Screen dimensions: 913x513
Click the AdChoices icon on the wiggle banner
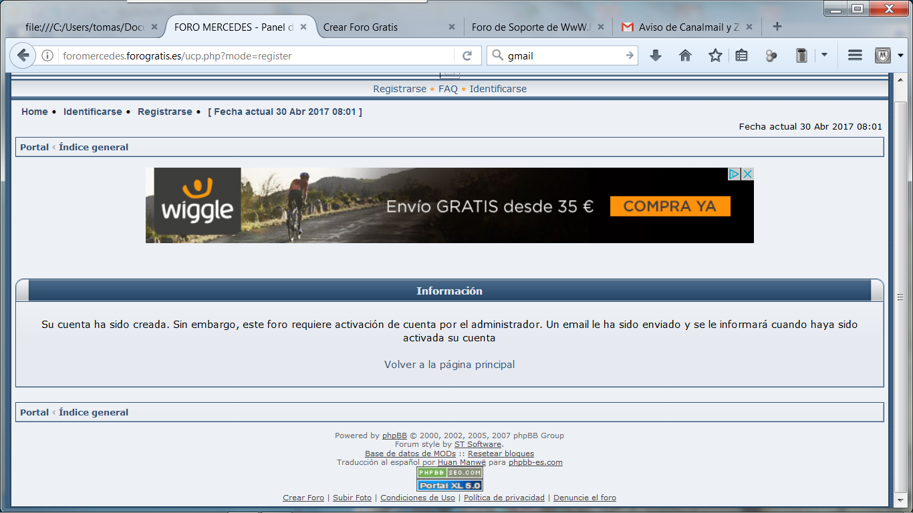(734, 174)
